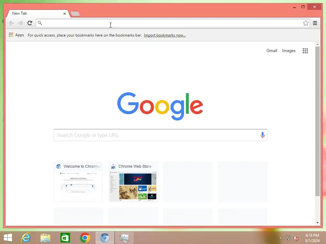Open the Apps shortcut in bookmarks bar
This screenshot has width=326, height=244.
point(17,35)
